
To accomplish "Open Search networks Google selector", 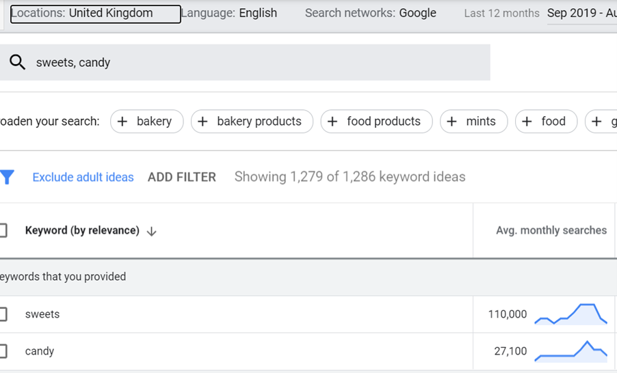I will coord(371,13).
